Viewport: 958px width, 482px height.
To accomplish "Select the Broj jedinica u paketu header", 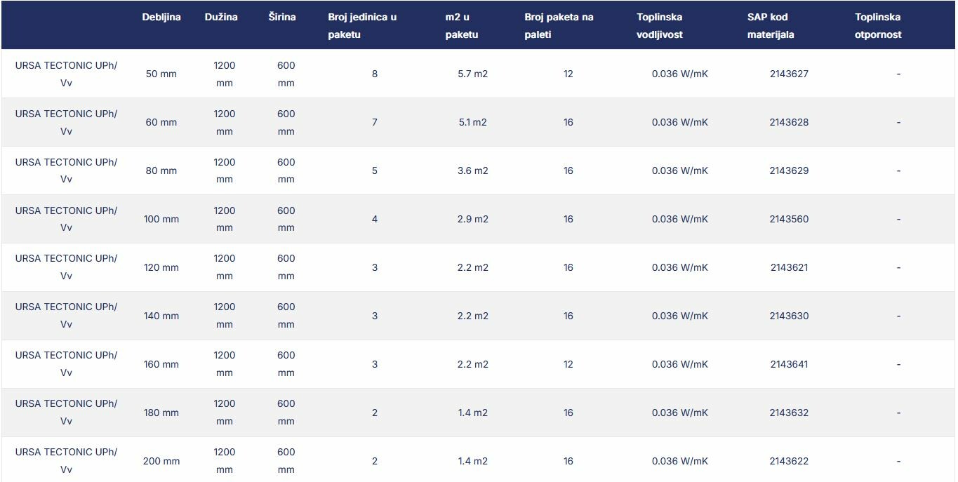I will click(362, 26).
